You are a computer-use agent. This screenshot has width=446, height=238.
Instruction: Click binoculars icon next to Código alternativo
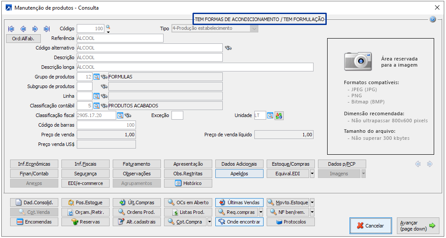pos(228,48)
